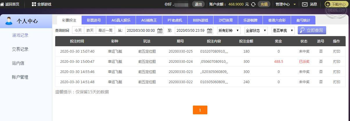Switch to the AG捕鱼王 tab
This screenshot has height=121, width=350.
[149, 20]
